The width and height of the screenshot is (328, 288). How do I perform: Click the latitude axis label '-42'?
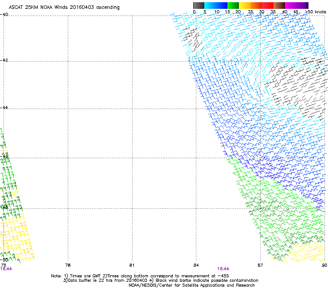tap(4, 60)
